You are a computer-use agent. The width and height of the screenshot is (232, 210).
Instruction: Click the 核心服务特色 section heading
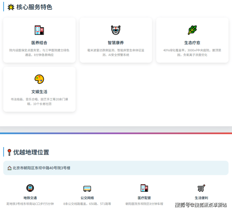coord(34,7)
